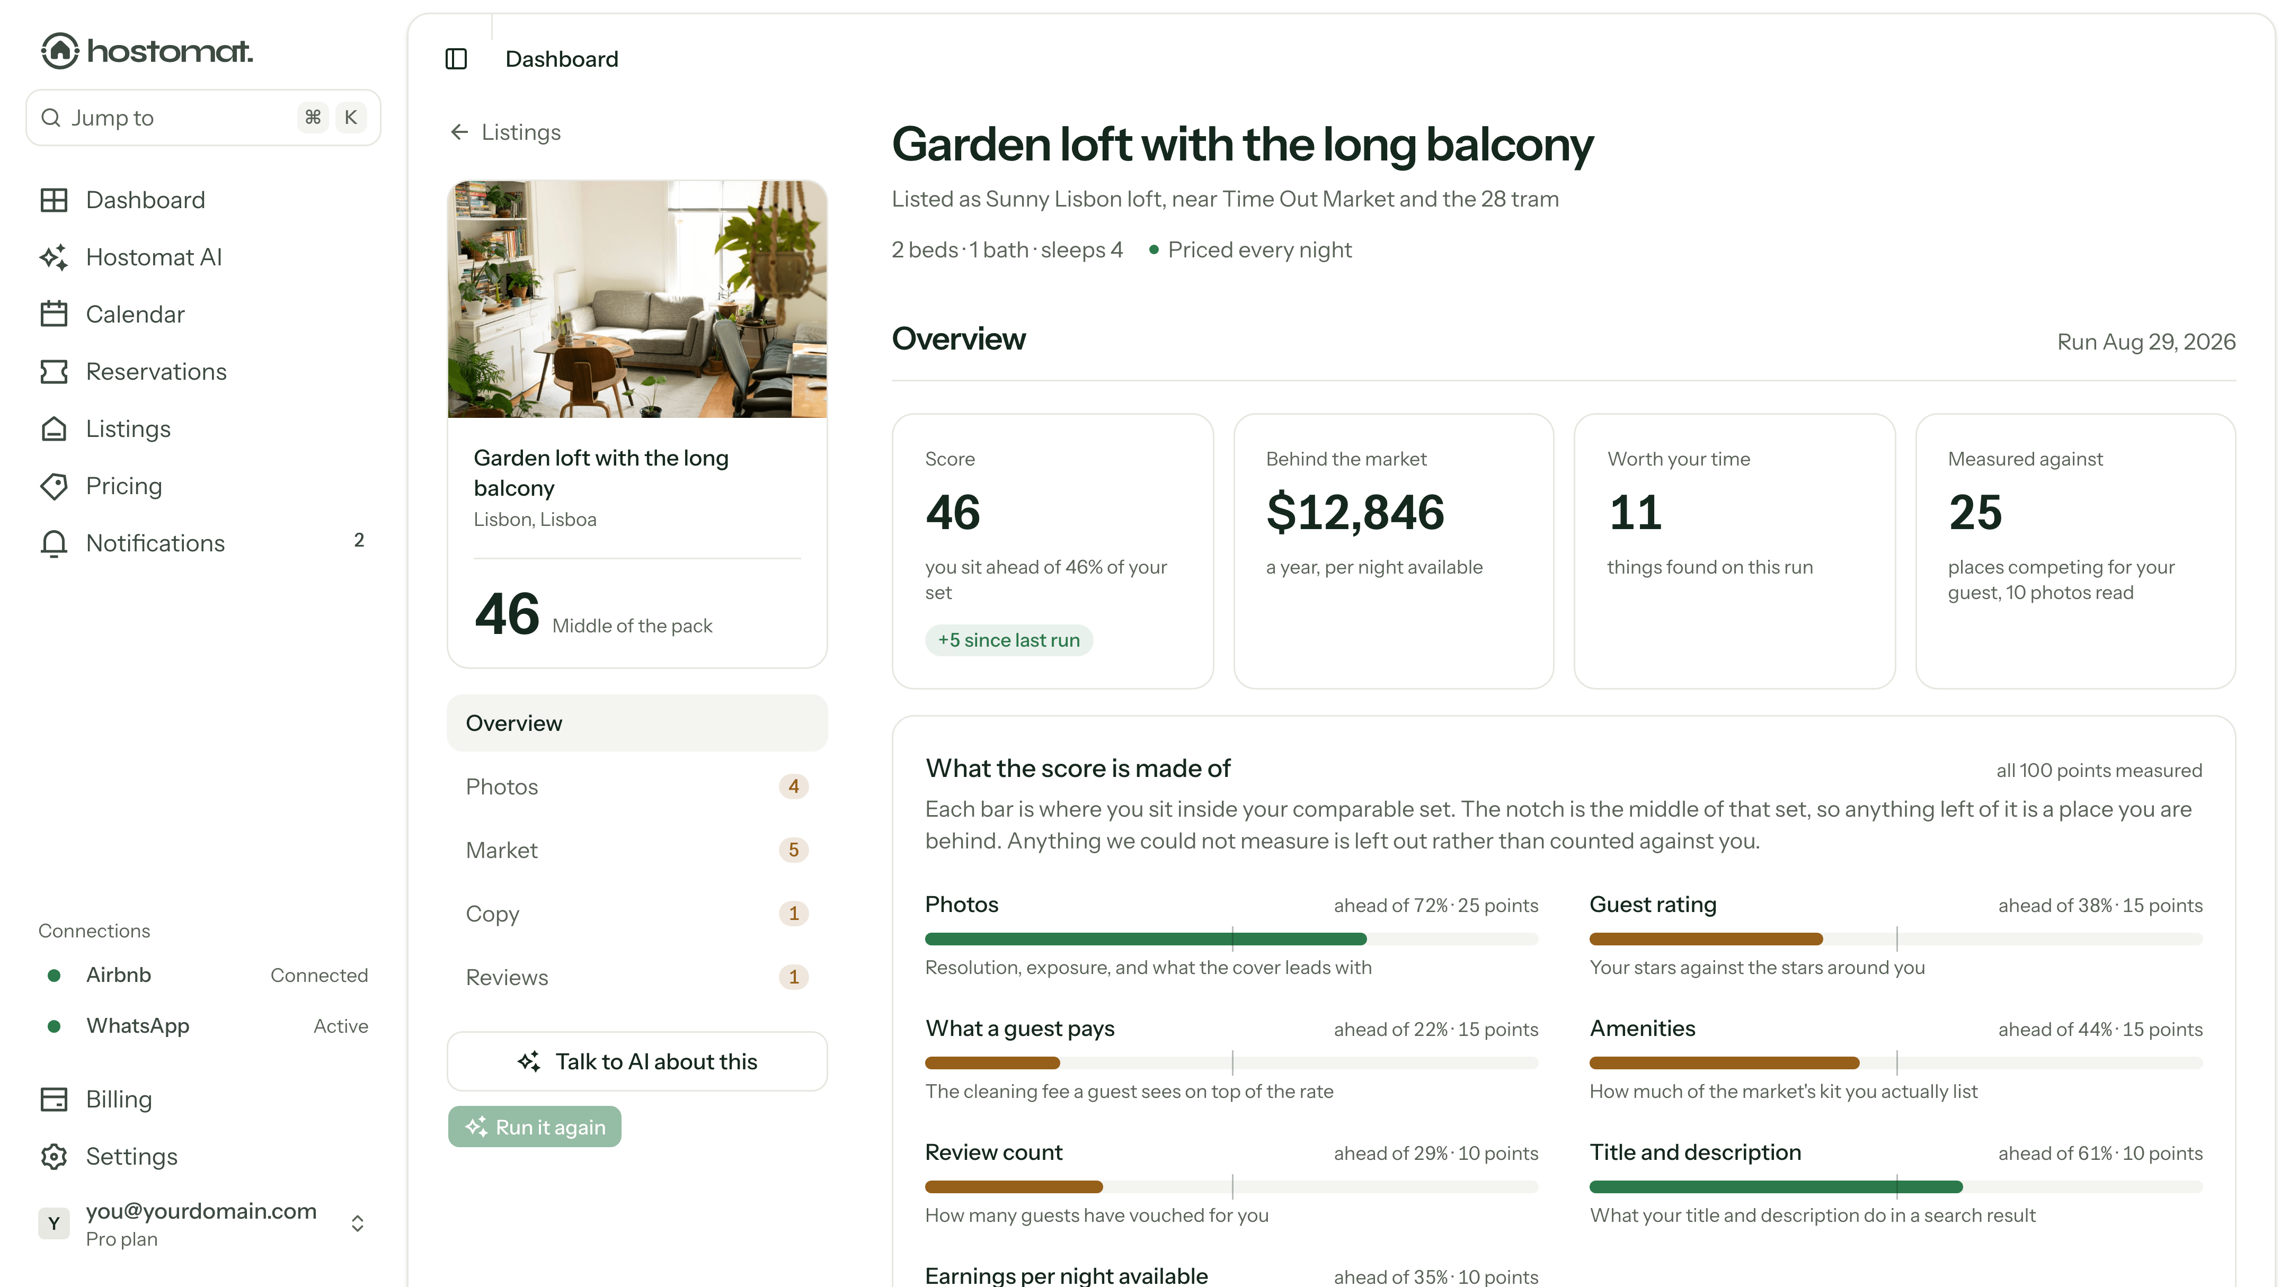Click the Run it again button

534,1126
